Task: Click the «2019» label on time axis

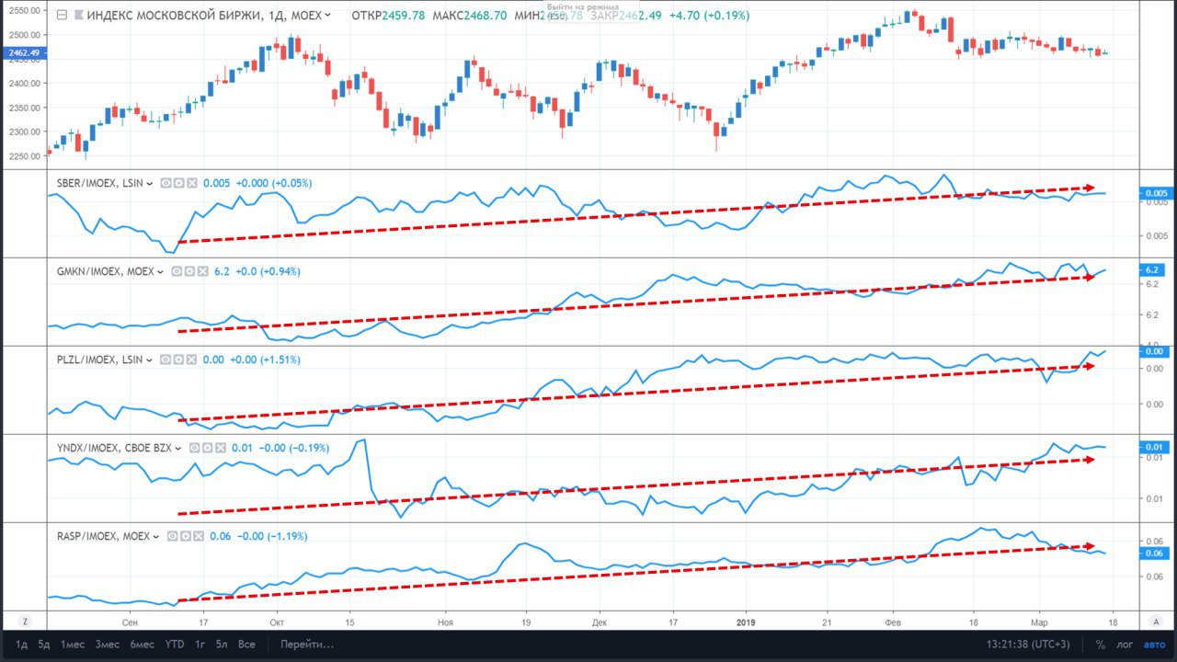Action: (x=746, y=622)
